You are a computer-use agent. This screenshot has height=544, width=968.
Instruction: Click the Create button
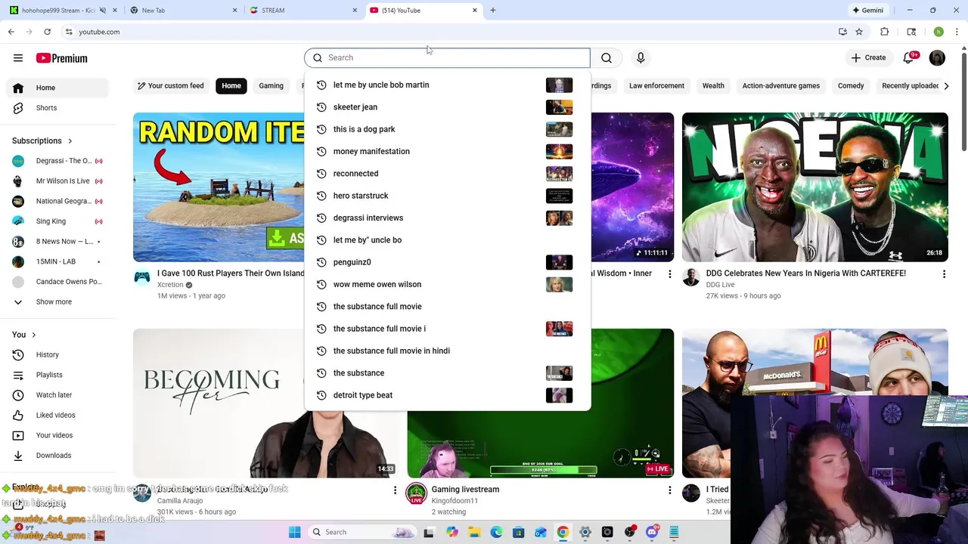pos(868,57)
